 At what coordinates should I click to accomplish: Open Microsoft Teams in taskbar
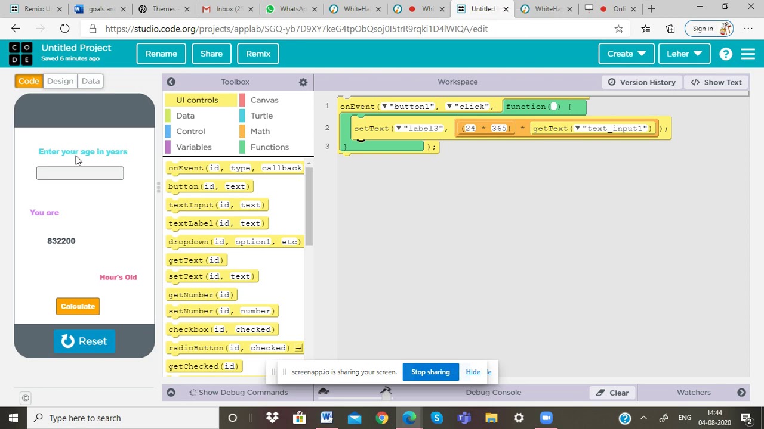(x=464, y=418)
